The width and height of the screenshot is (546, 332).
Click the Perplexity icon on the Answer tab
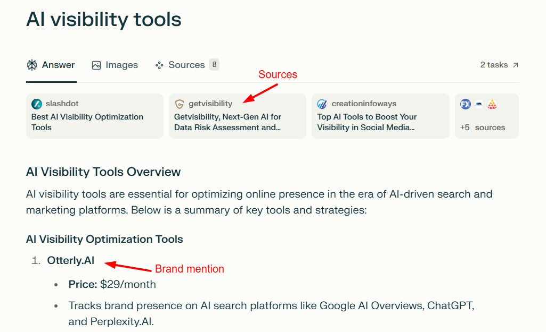(32, 65)
